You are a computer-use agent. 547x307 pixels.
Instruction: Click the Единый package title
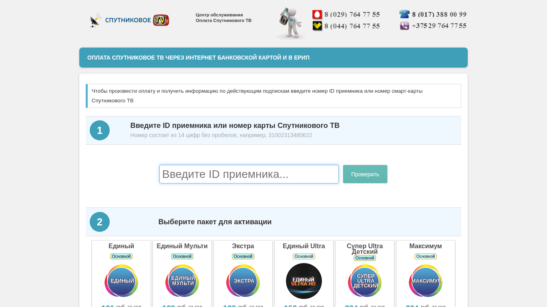coord(121,246)
